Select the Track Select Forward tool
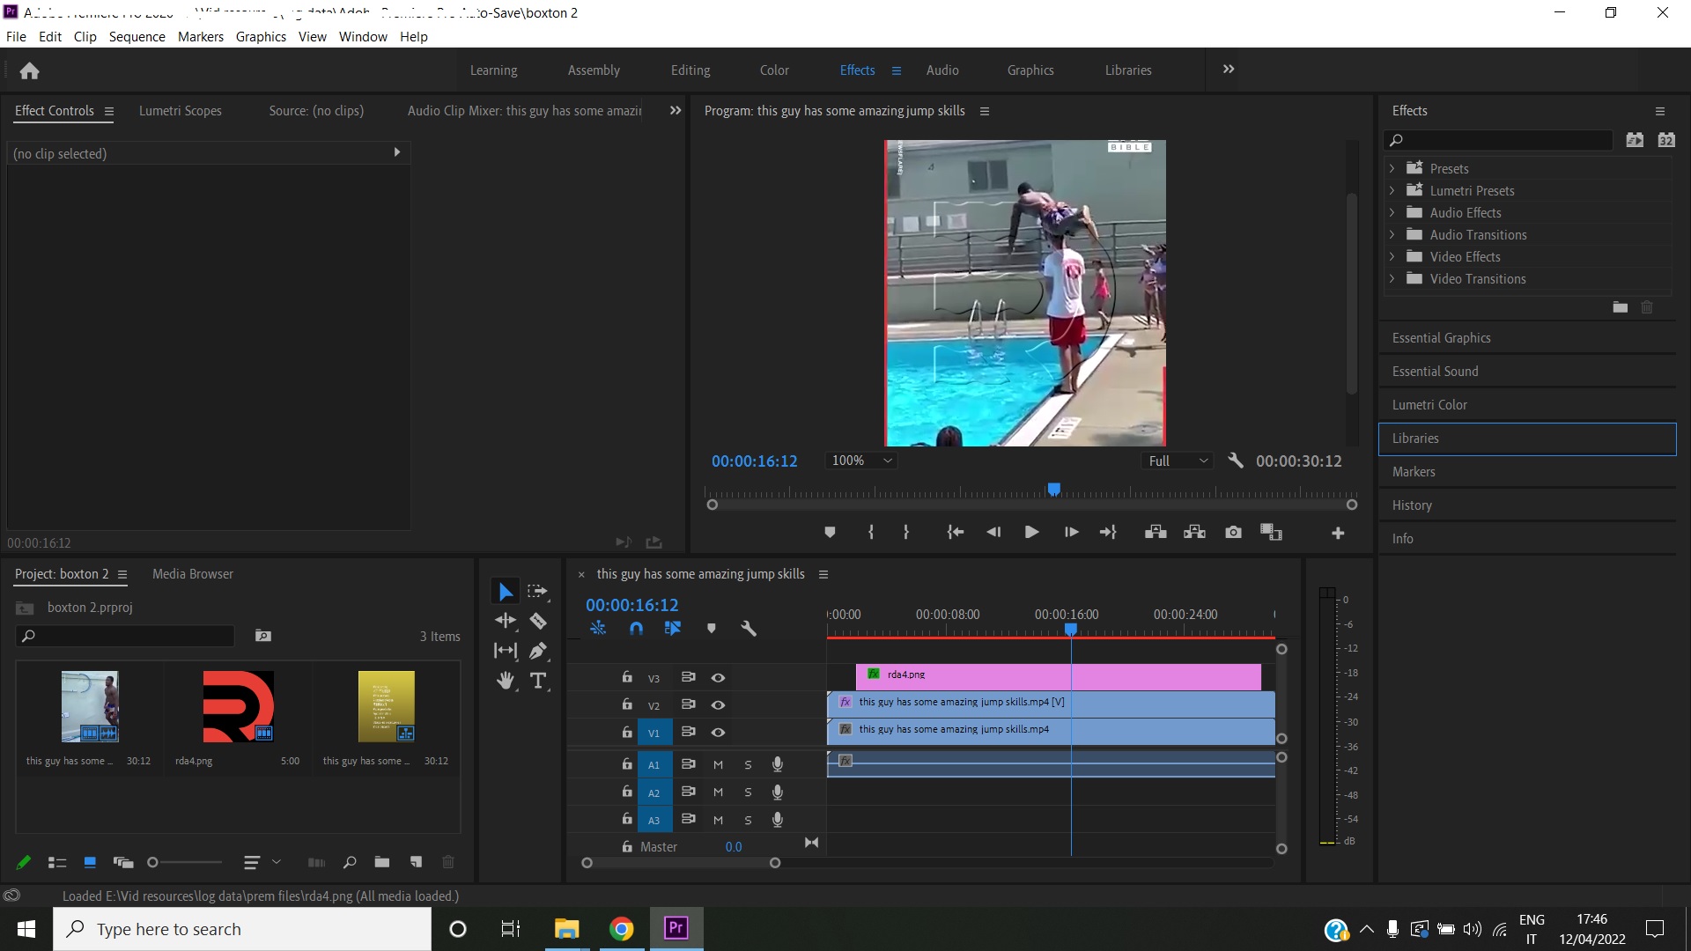The image size is (1691, 951). pos(538,591)
